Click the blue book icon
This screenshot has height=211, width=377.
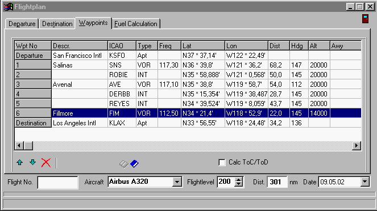click(x=134, y=164)
